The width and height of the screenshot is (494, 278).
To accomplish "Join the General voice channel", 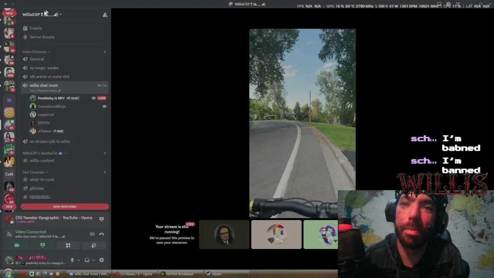I will [64, 59].
